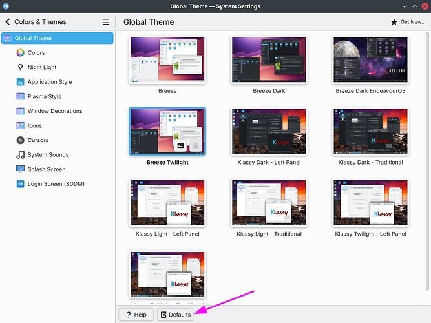Click the Breeze Twilight label text

click(167, 162)
